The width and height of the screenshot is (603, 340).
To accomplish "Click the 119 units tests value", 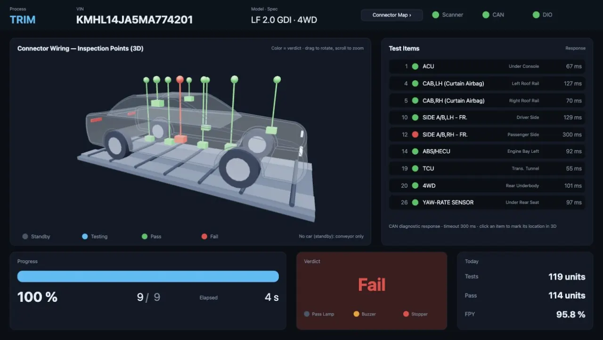I will (567, 277).
